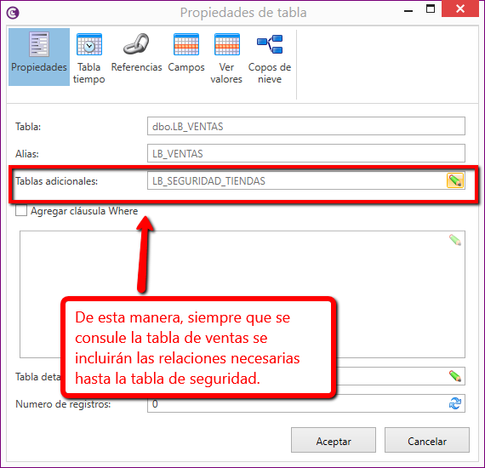Click the pencil icon next to Tabla detalle
Viewport: 485px width, 468px height.
455,376
